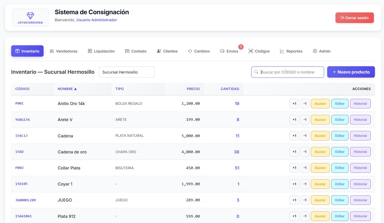Open the Vendedoras tab
The height and width of the screenshot is (223, 384).
[64, 51]
